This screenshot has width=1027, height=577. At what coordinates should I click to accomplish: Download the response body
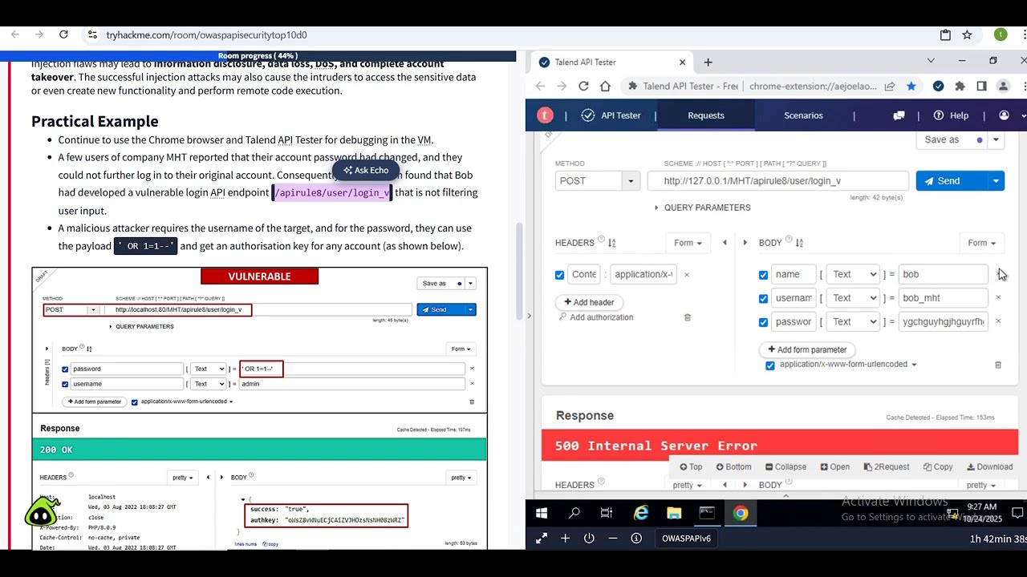tap(990, 467)
